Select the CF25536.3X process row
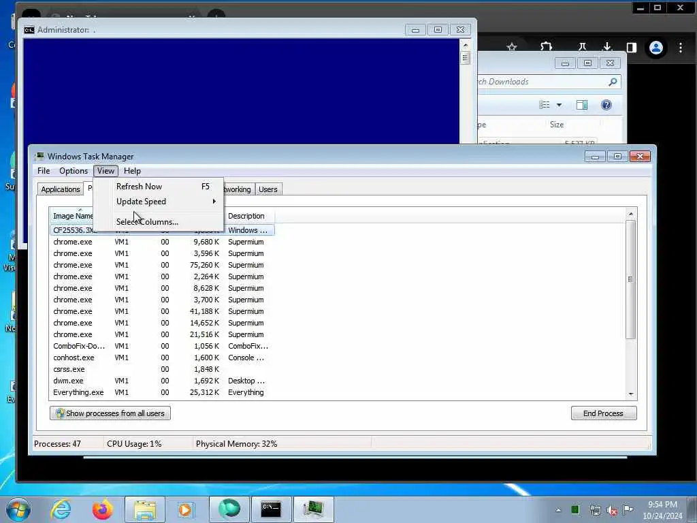This screenshot has height=523, width=697. click(x=162, y=230)
